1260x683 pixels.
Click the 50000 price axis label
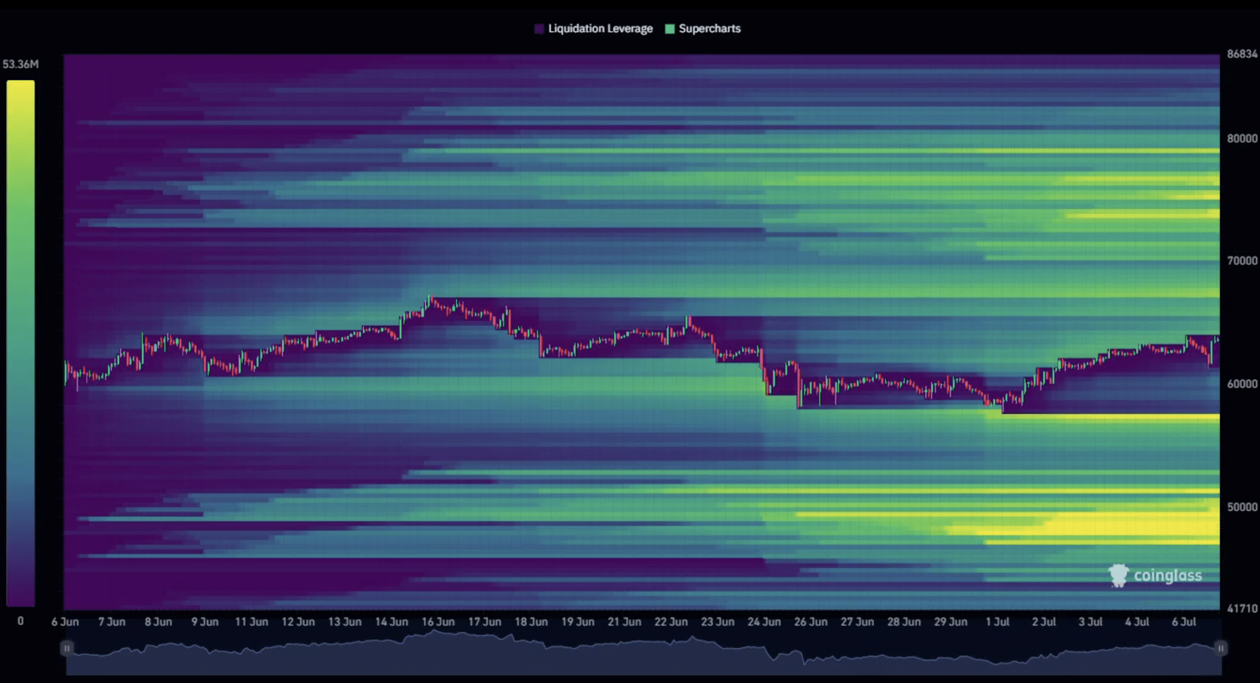[x=1242, y=507]
